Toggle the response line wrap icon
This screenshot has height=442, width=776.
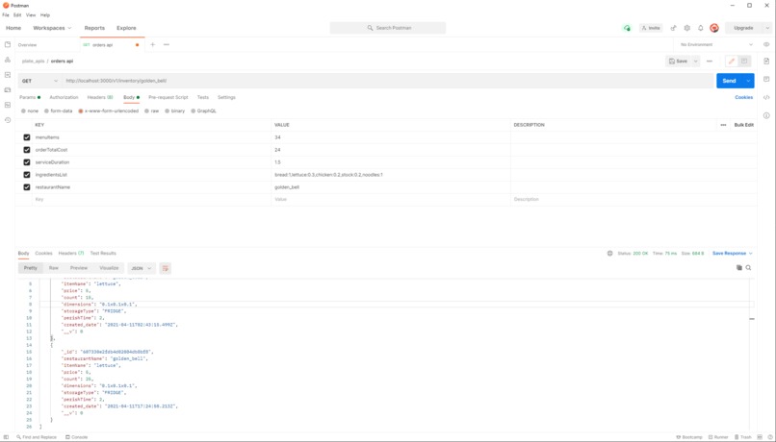point(166,268)
